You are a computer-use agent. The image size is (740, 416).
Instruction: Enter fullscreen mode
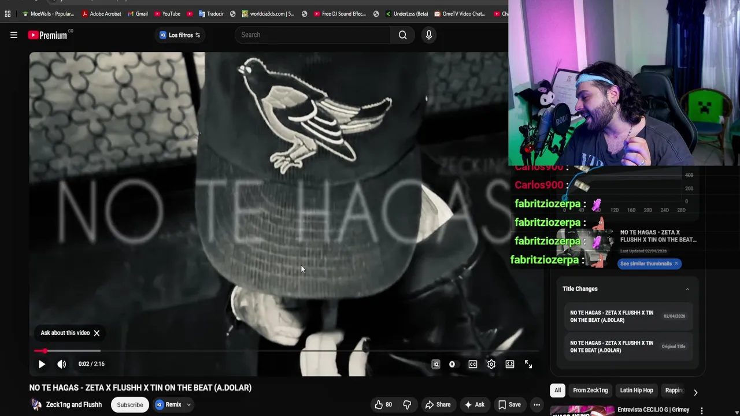[x=528, y=364]
